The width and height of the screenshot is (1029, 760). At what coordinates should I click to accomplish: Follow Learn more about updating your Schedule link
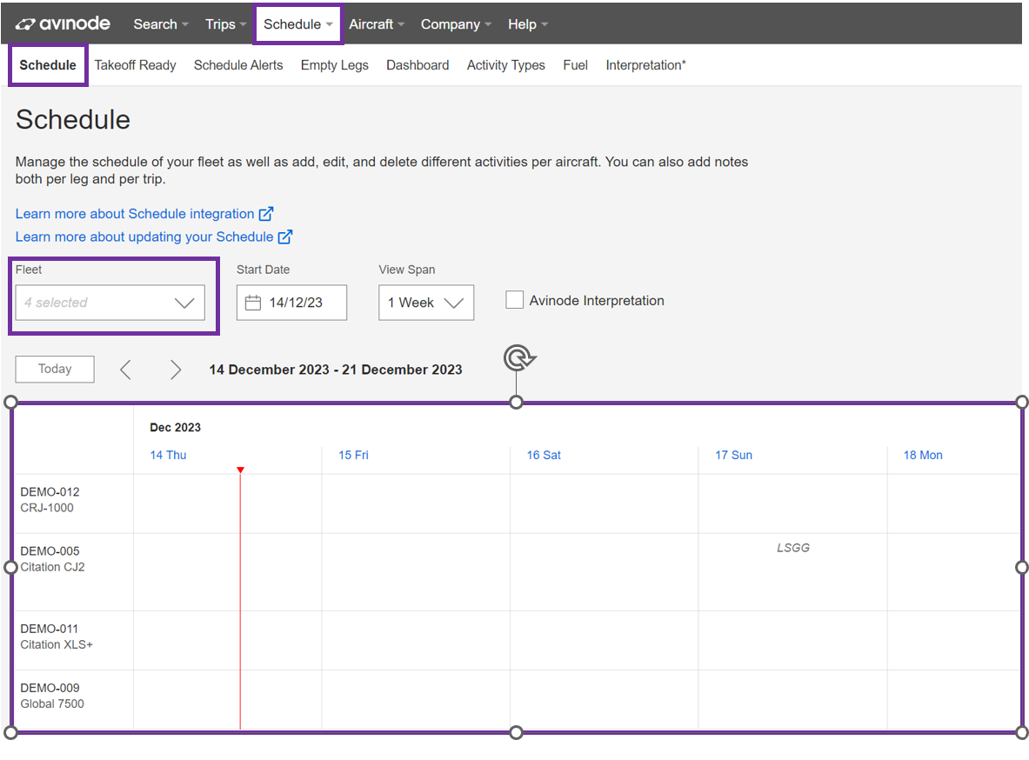(x=144, y=237)
